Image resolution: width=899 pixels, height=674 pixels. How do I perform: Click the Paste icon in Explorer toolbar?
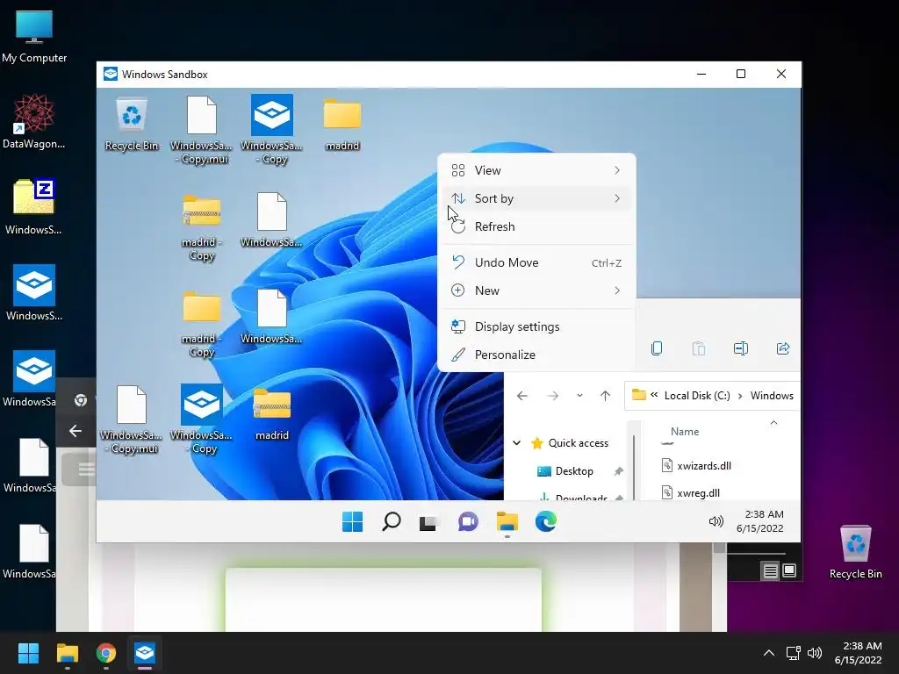698,348
